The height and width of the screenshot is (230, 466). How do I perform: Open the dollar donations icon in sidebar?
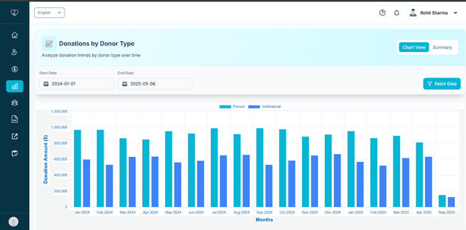[x=14, y=69]
